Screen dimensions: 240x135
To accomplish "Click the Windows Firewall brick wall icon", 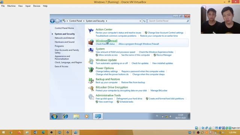I will pos(91,42).
